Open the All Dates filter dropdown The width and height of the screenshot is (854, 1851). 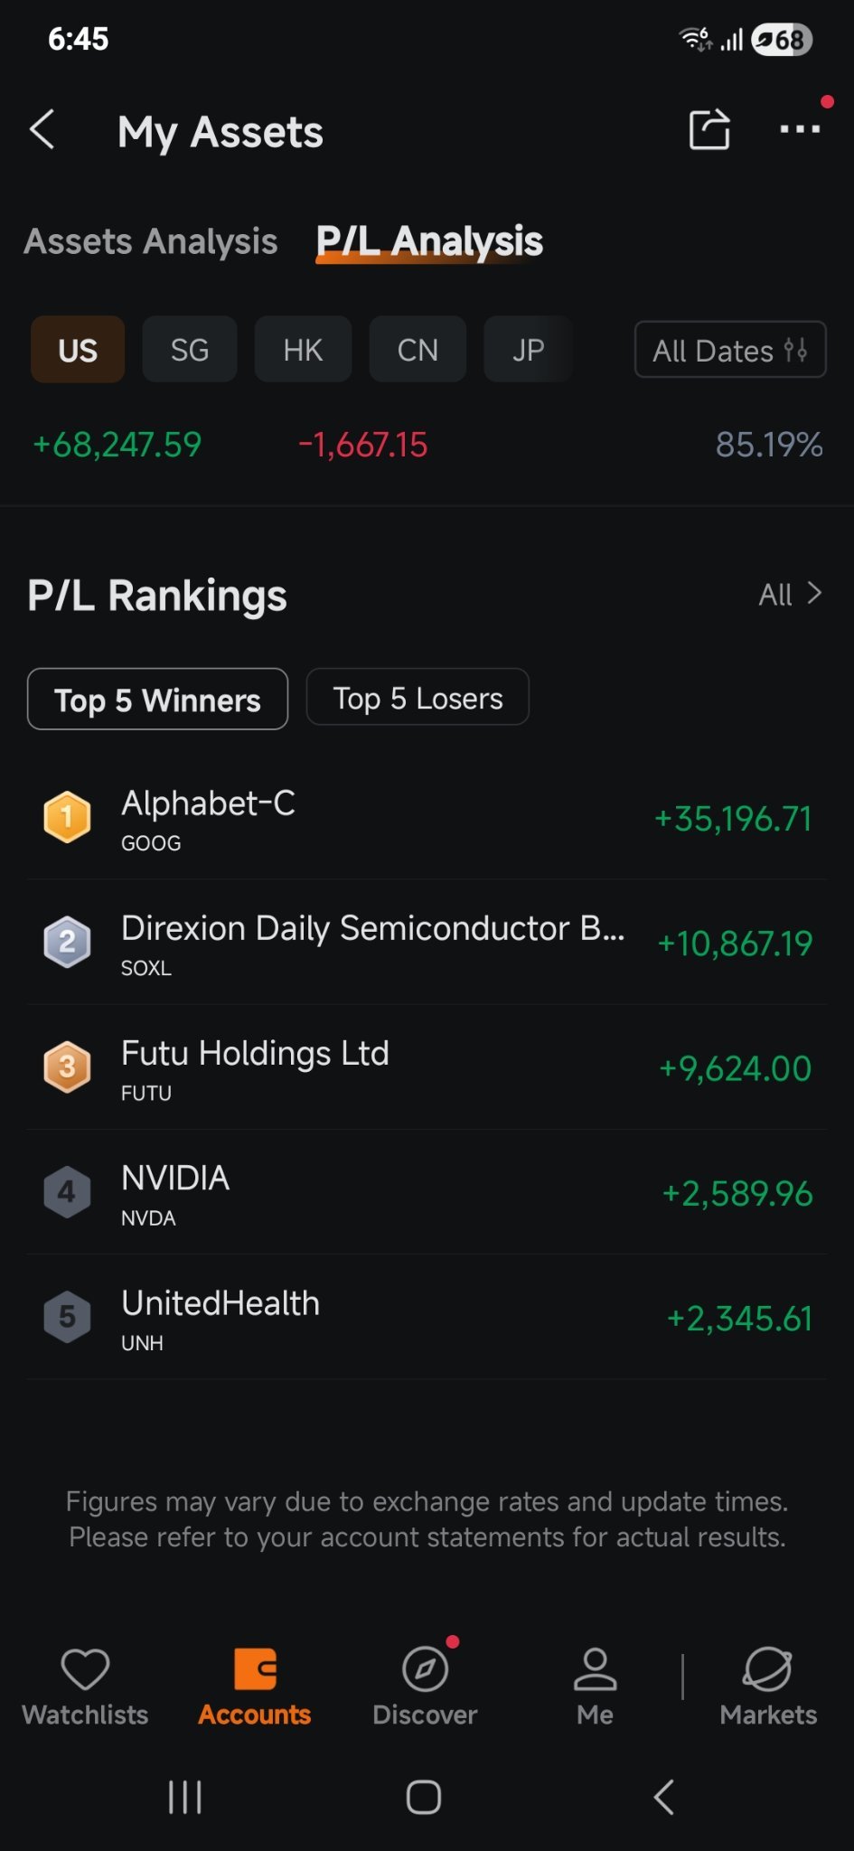730,350
